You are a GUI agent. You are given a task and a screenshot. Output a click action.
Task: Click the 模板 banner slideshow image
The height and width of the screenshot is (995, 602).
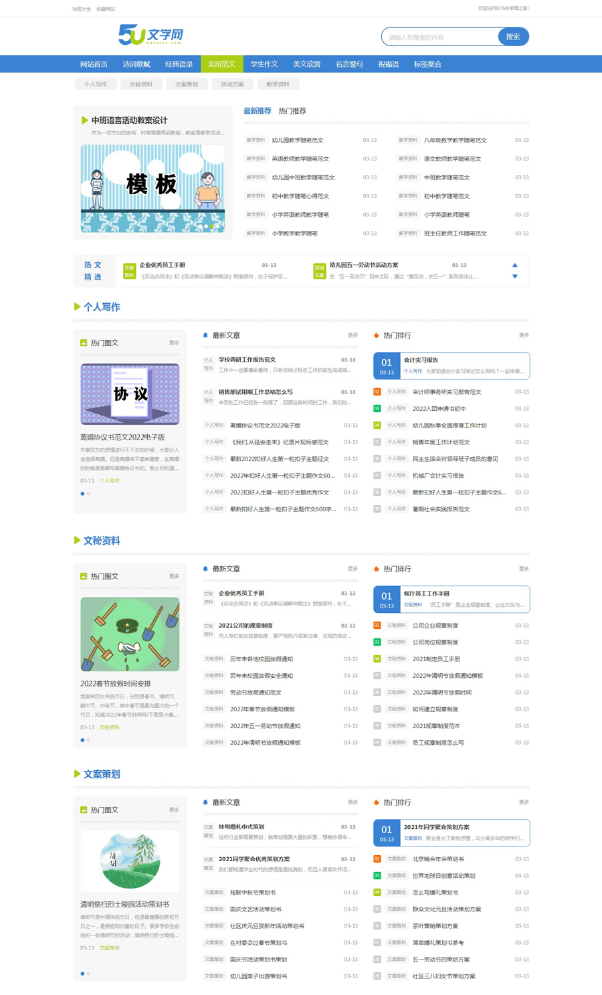(x=153, y=188)
